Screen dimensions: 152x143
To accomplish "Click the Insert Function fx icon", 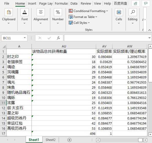I will [58, 38].
